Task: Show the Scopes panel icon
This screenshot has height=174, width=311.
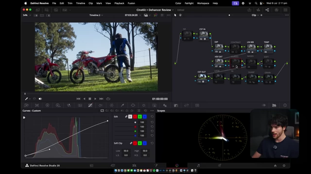Action: [x=274, y=105]
